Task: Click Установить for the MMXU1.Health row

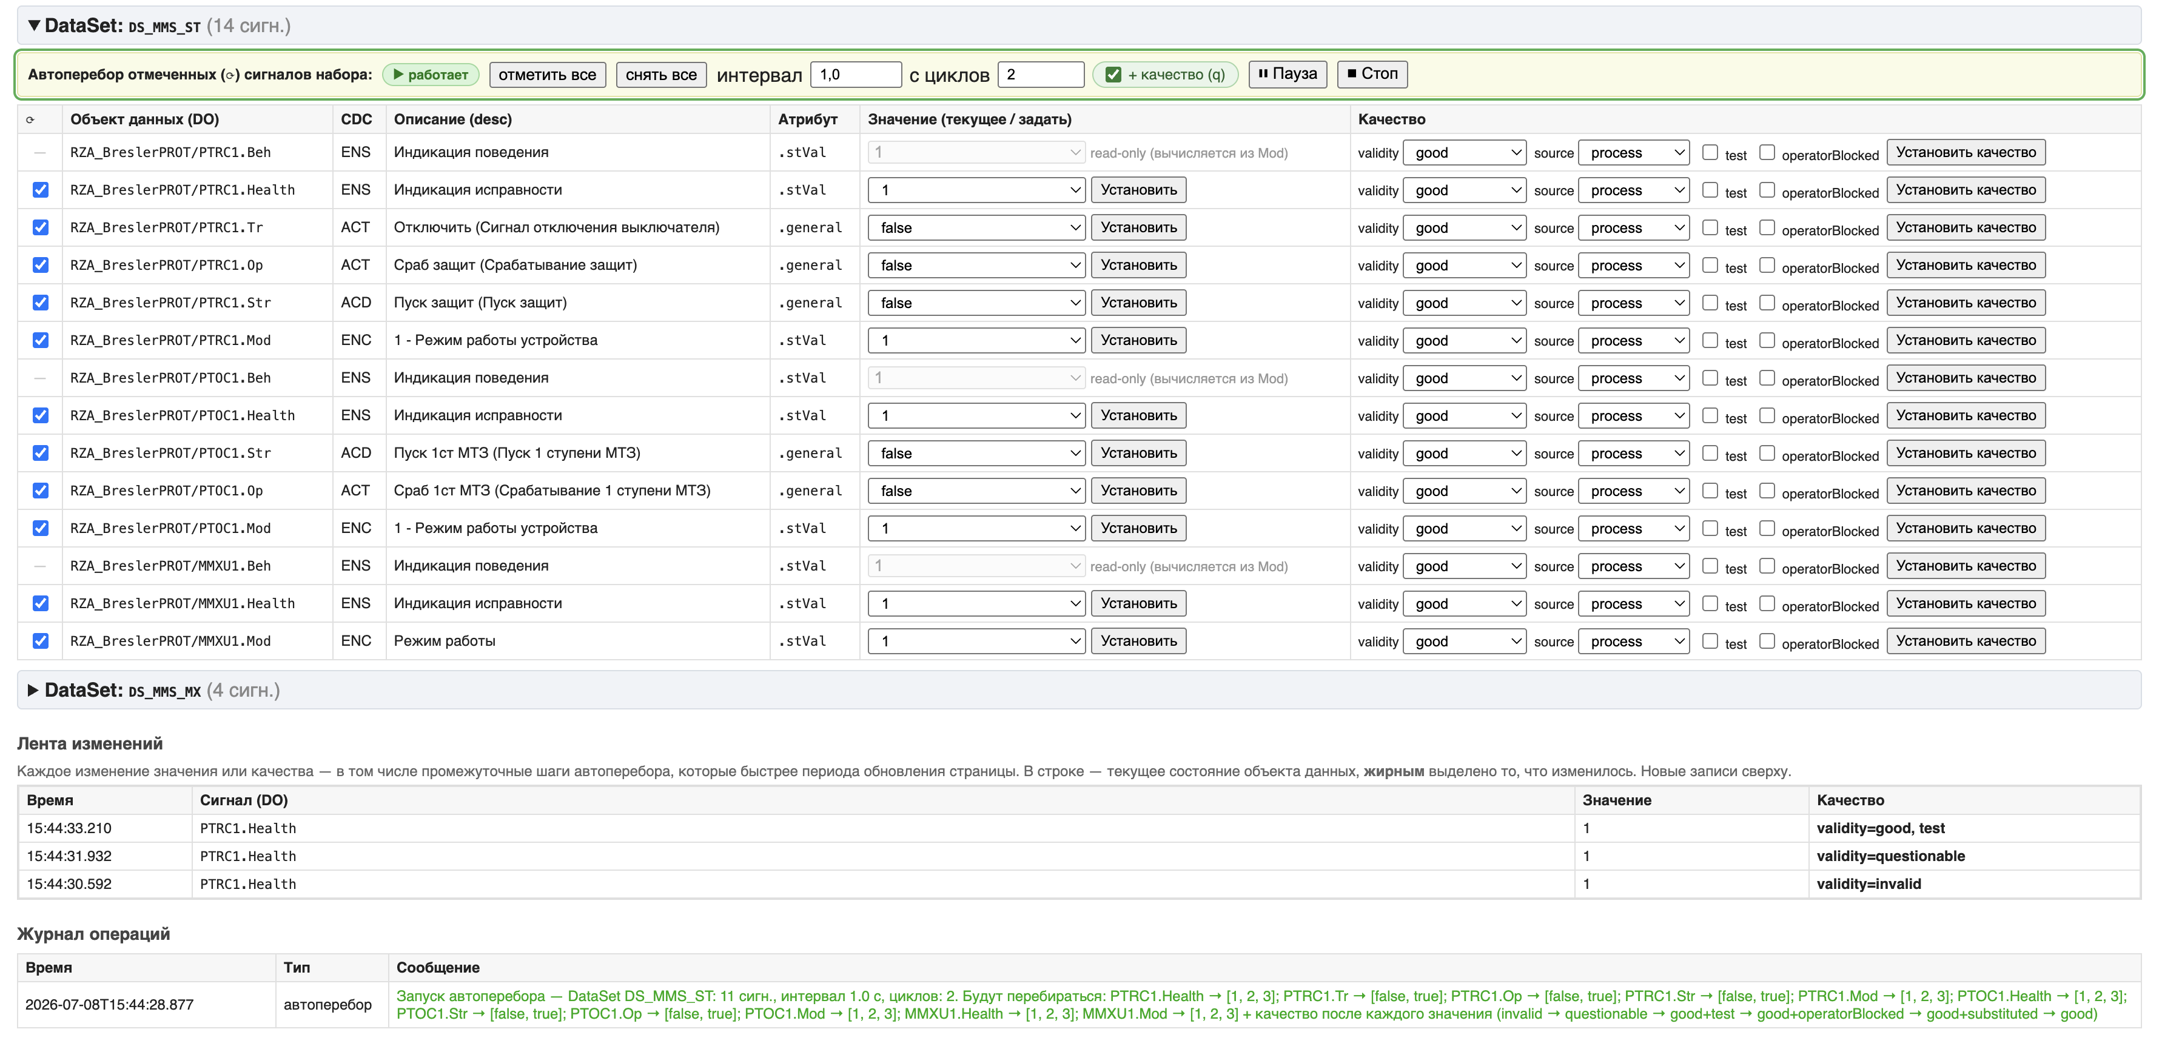Action: [1138, 603]
